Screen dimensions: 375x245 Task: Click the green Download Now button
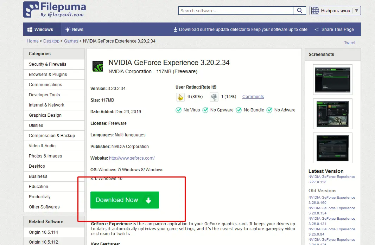click(125, 200)
